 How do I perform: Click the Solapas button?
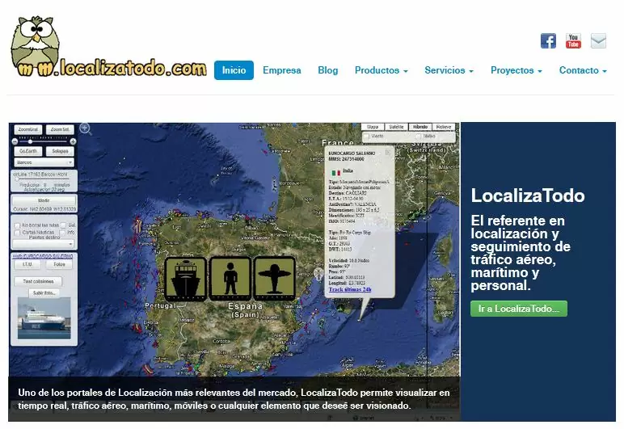click(60, 151)
